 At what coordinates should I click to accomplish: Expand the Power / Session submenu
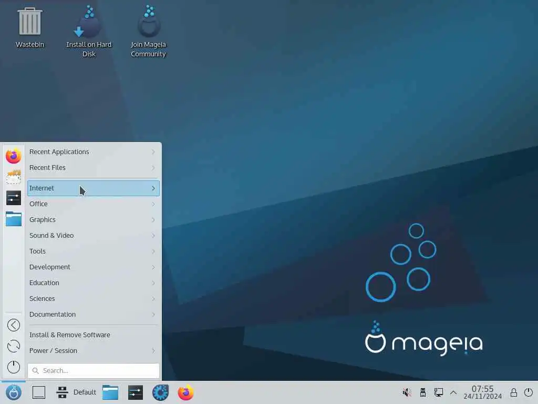click(x=94, y=351)
